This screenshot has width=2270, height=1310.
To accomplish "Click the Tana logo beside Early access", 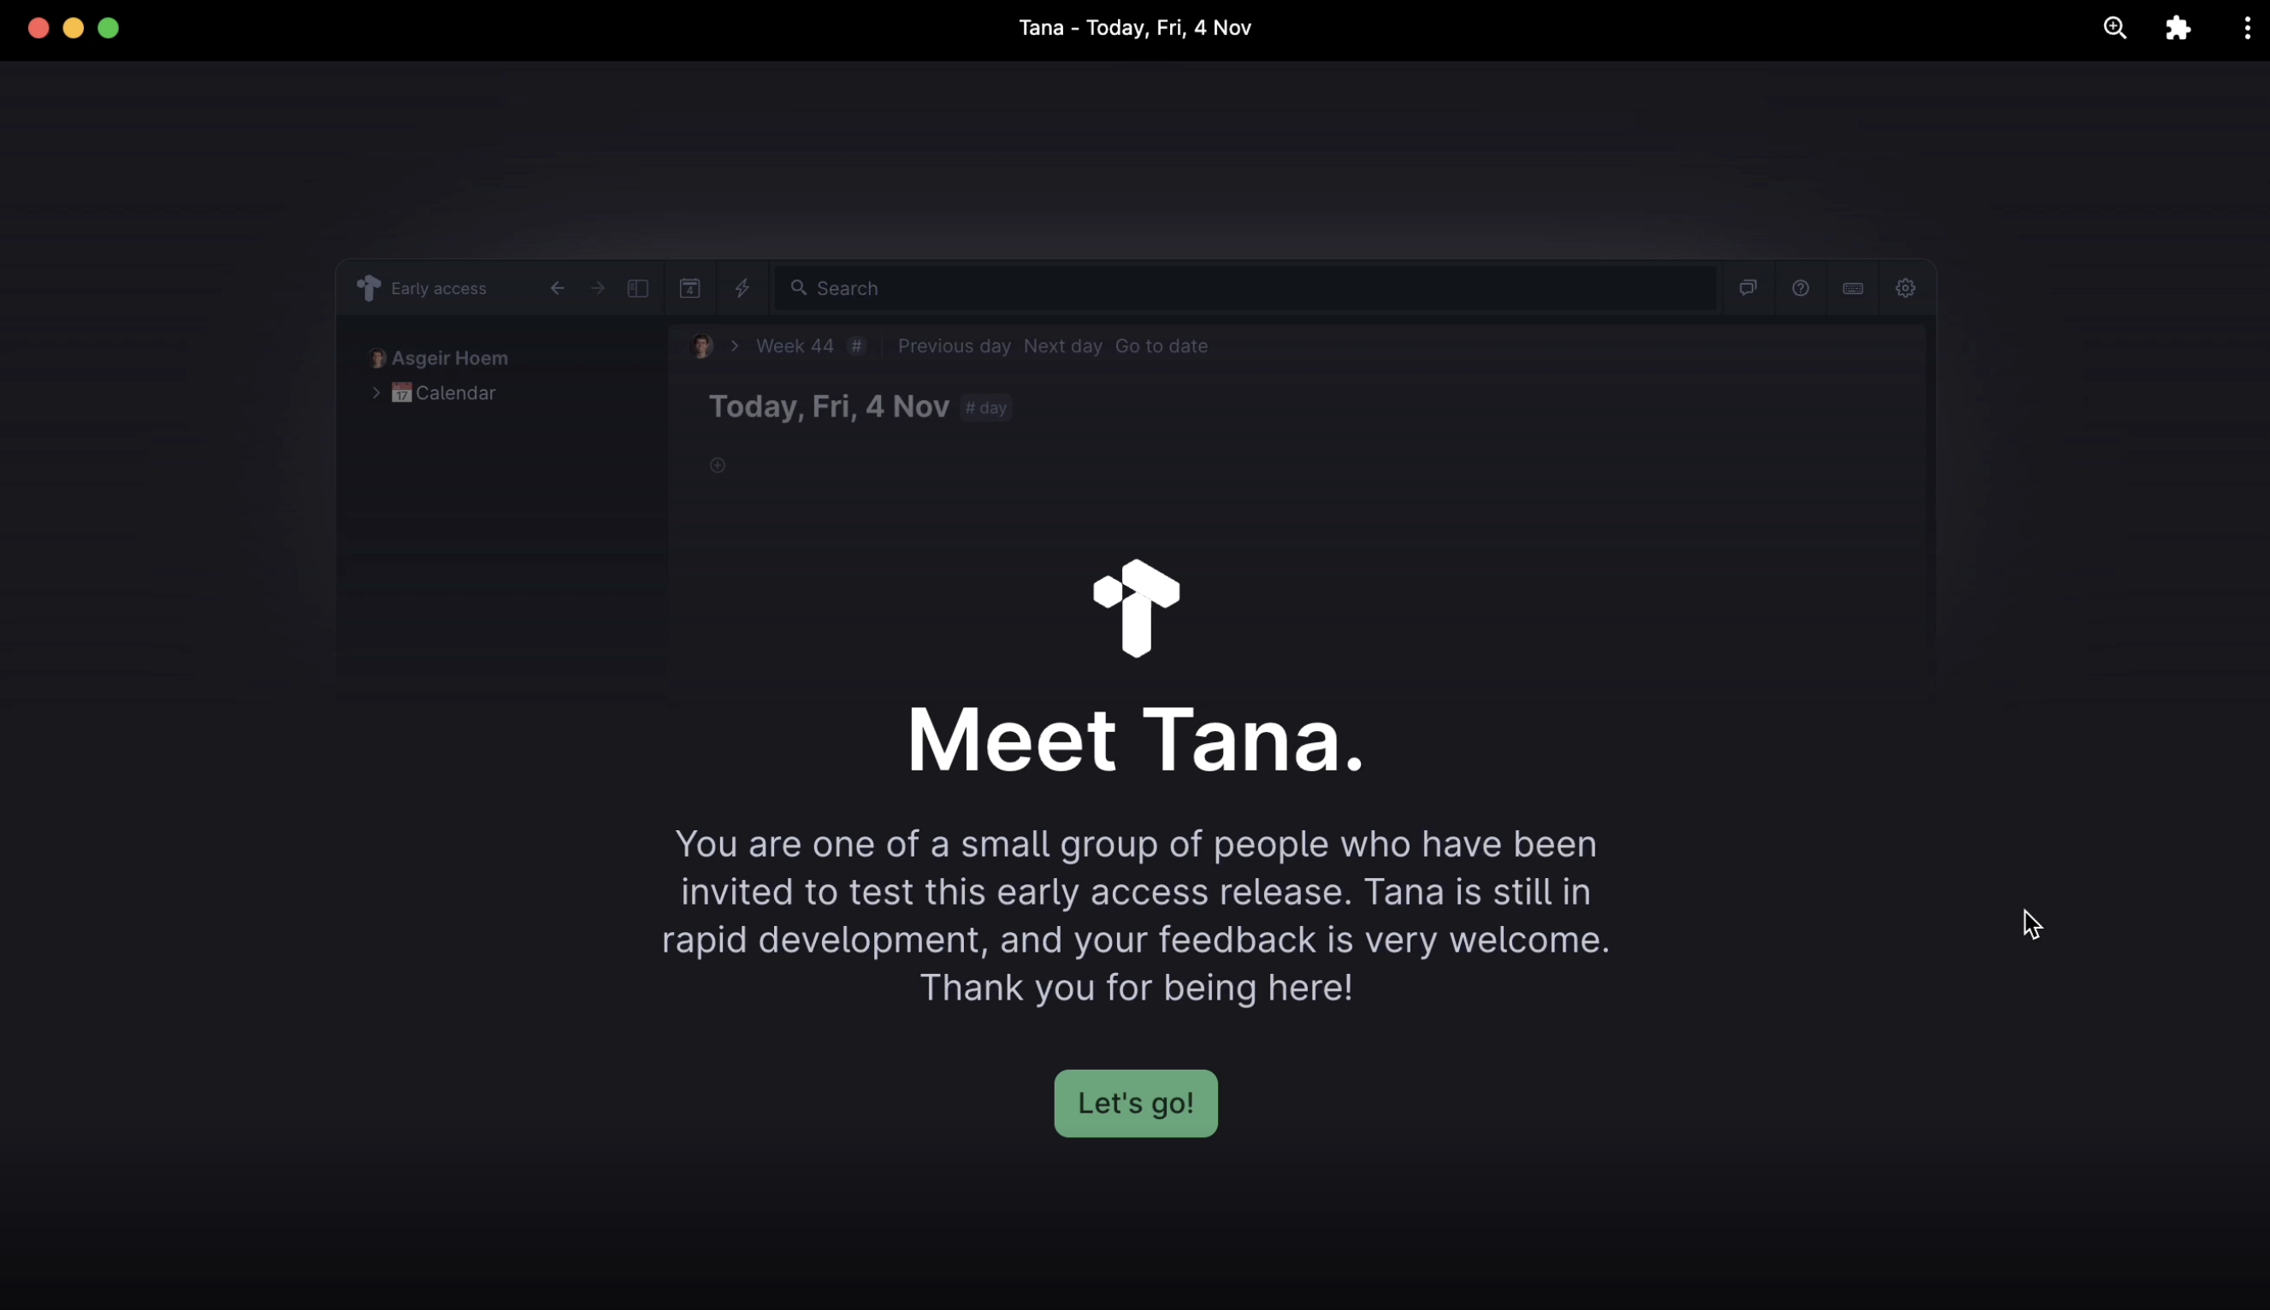I will coord(369,288).
